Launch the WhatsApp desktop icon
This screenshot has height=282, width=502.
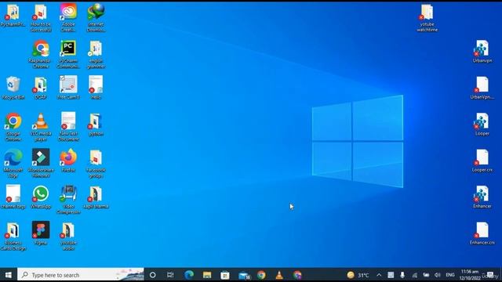click(41, 197)
